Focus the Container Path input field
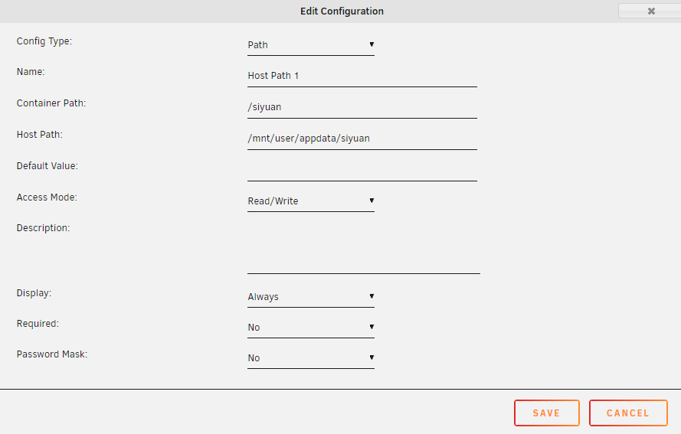 coord(362,107)
